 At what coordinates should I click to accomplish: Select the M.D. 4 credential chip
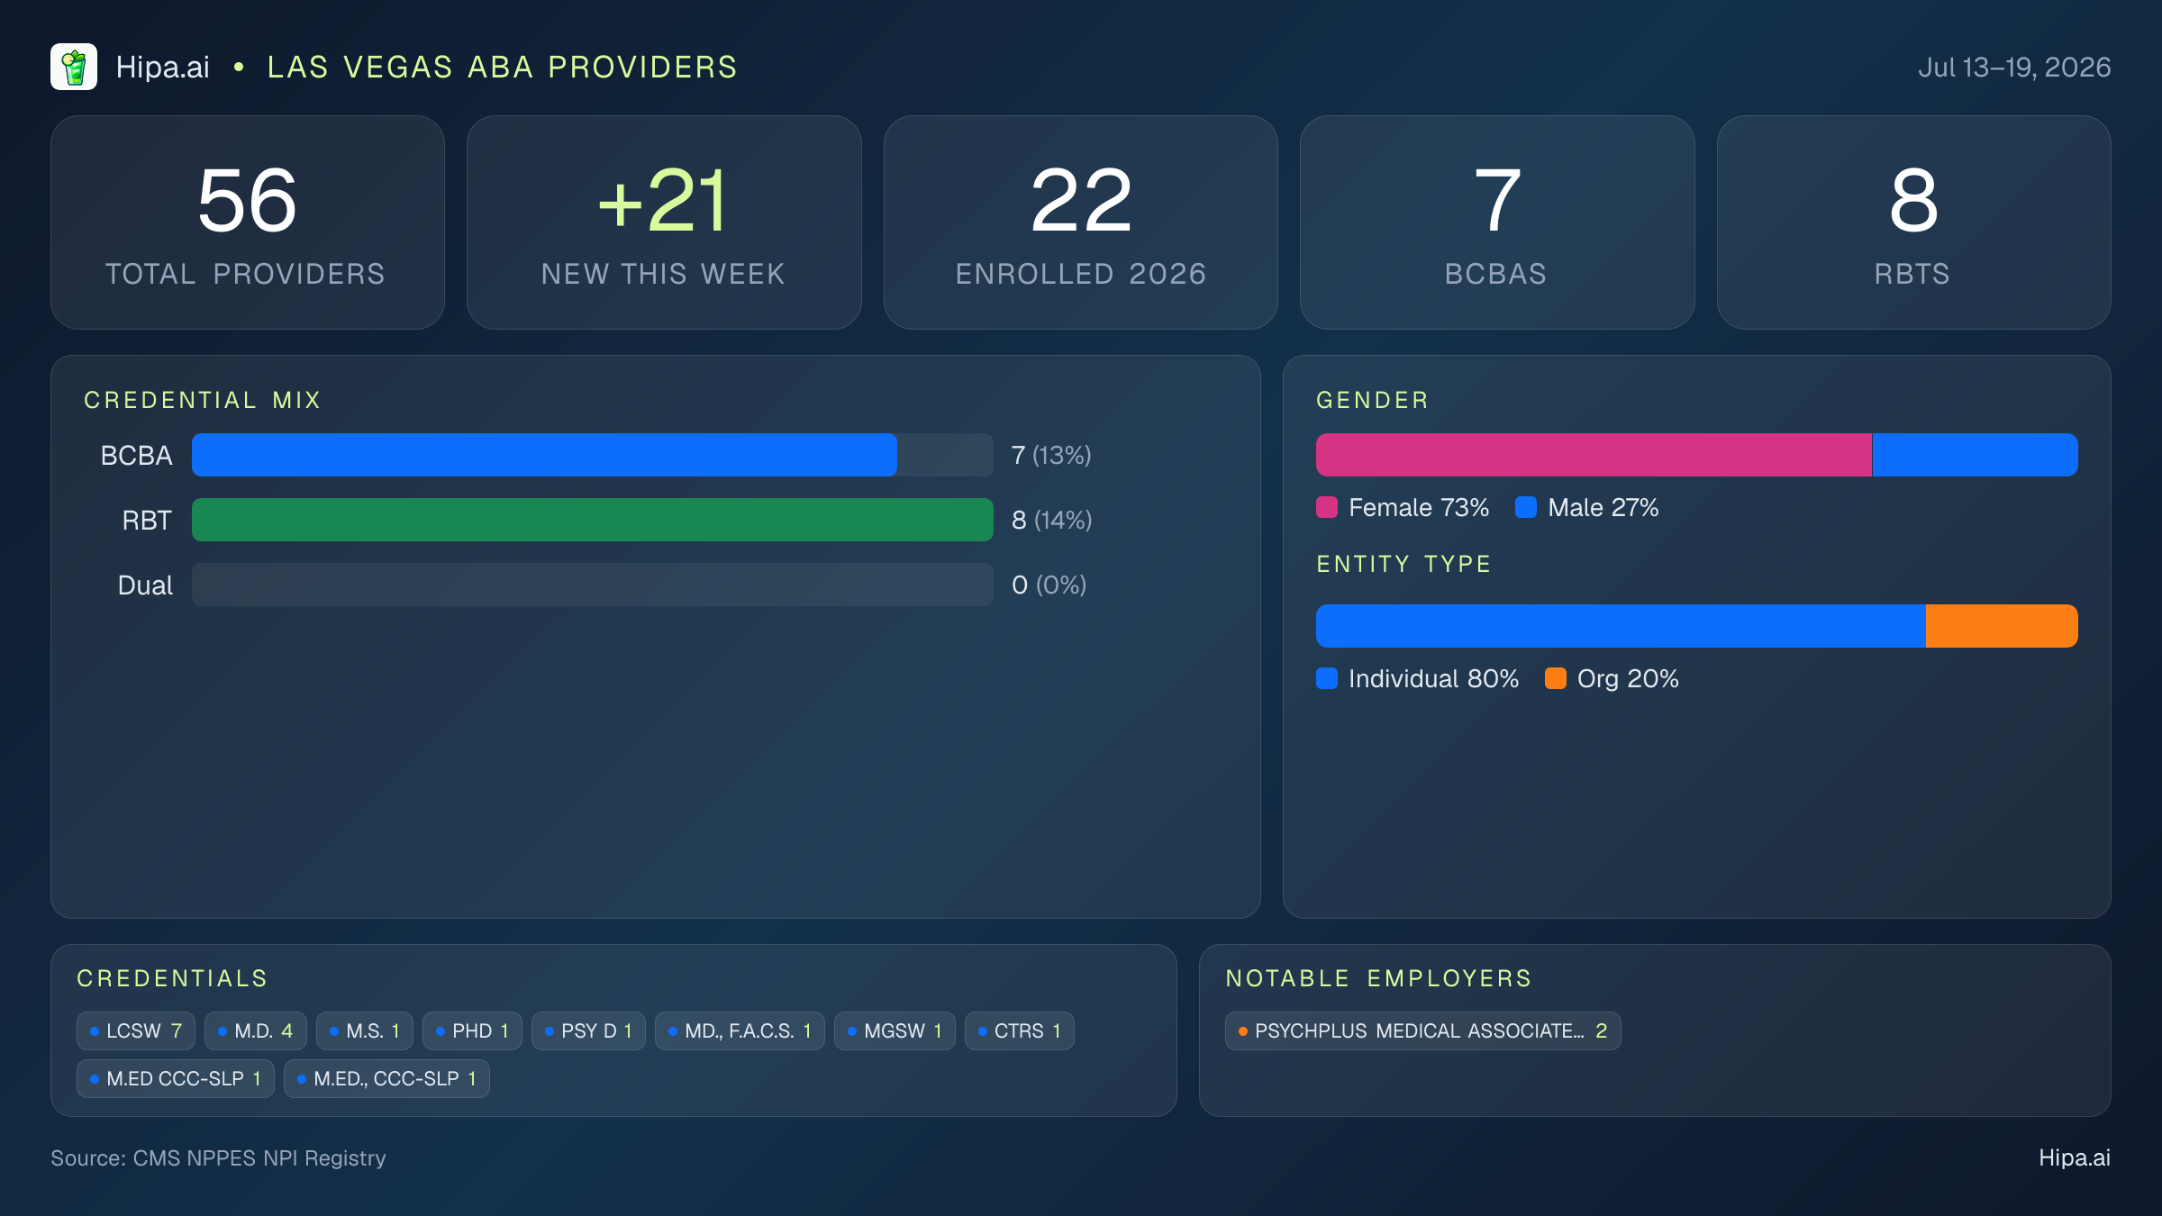coord(256,1030)
